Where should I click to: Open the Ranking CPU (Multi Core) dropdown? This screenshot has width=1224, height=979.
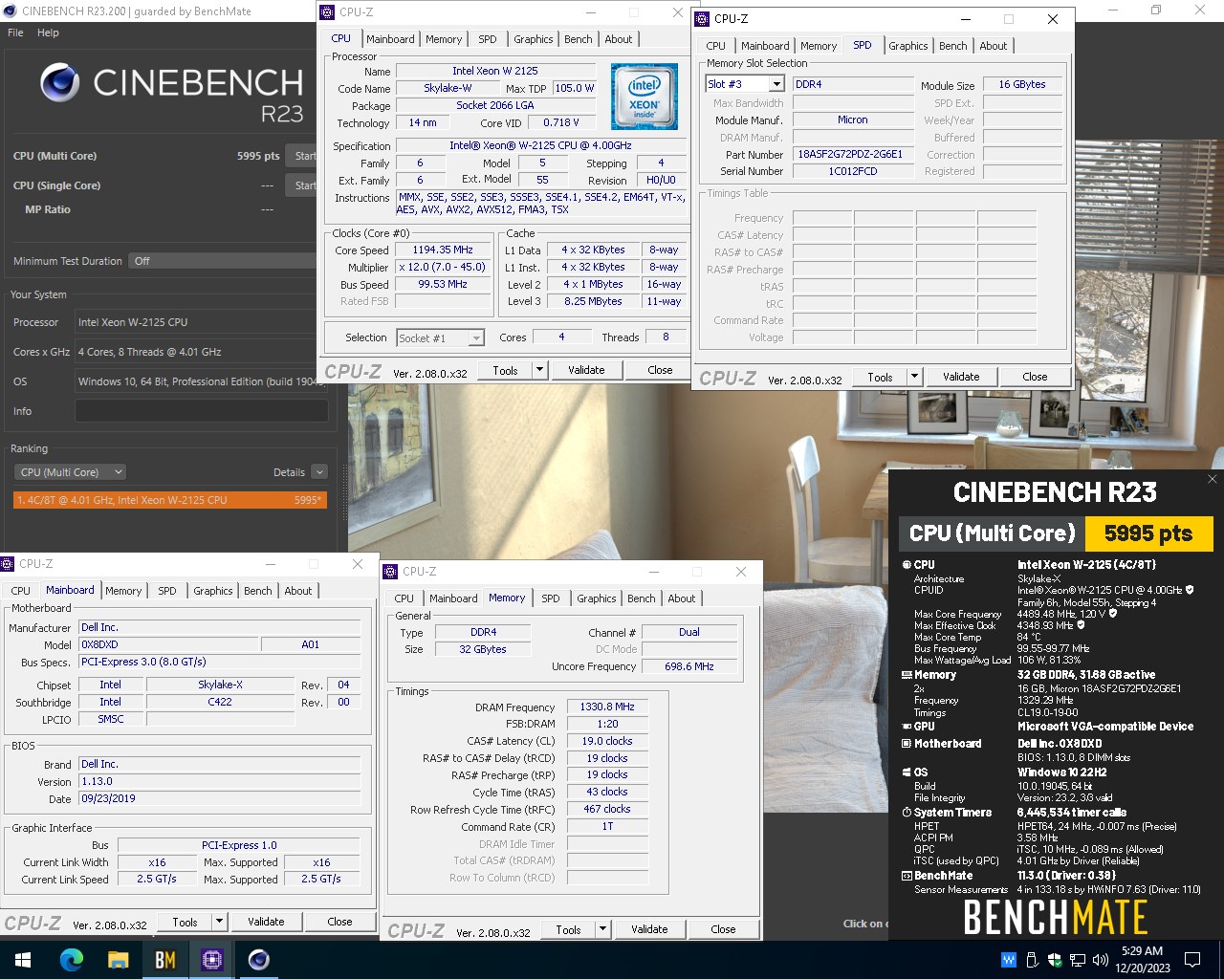pos(70,472)
